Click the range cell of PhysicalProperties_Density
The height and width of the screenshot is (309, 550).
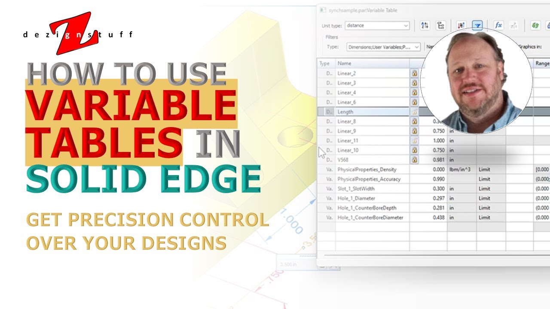[x=542, y=170]
